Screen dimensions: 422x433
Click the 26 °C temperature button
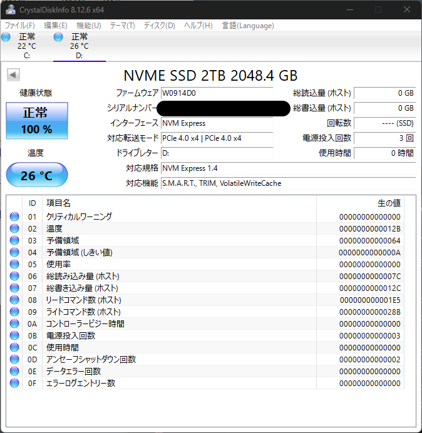coord(37,175)
